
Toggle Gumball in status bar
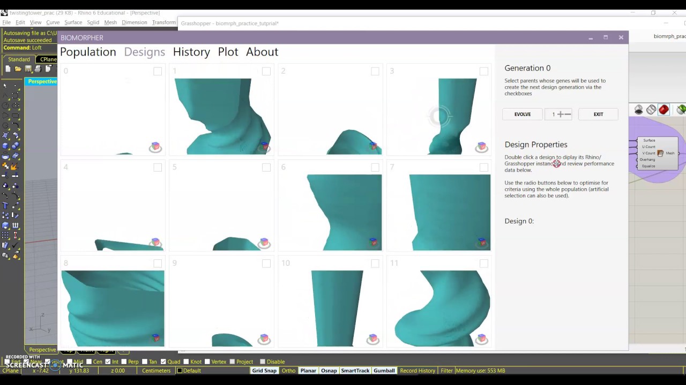(x=384, y=371)
